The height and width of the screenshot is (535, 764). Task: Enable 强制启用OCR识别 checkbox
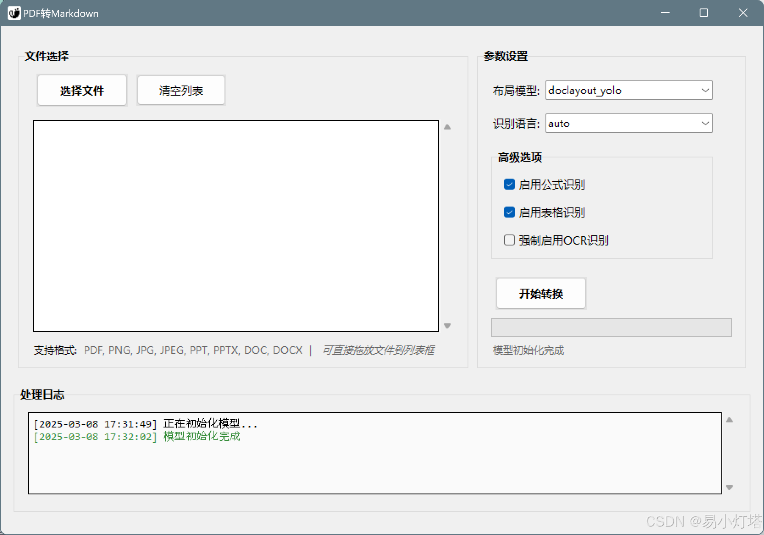(x=509, y=240)
